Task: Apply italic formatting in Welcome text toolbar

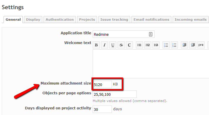Action: tap(104, 45)
